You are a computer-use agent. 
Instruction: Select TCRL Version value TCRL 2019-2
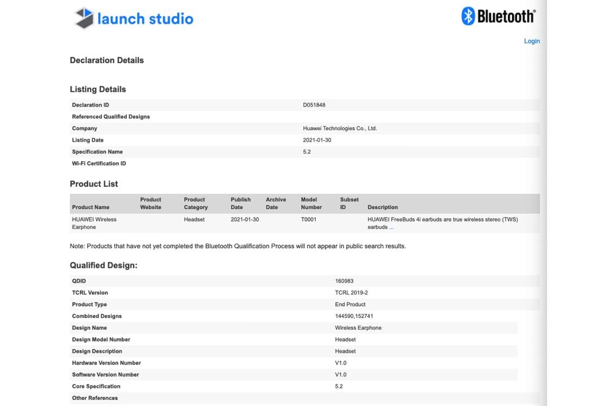351,293
